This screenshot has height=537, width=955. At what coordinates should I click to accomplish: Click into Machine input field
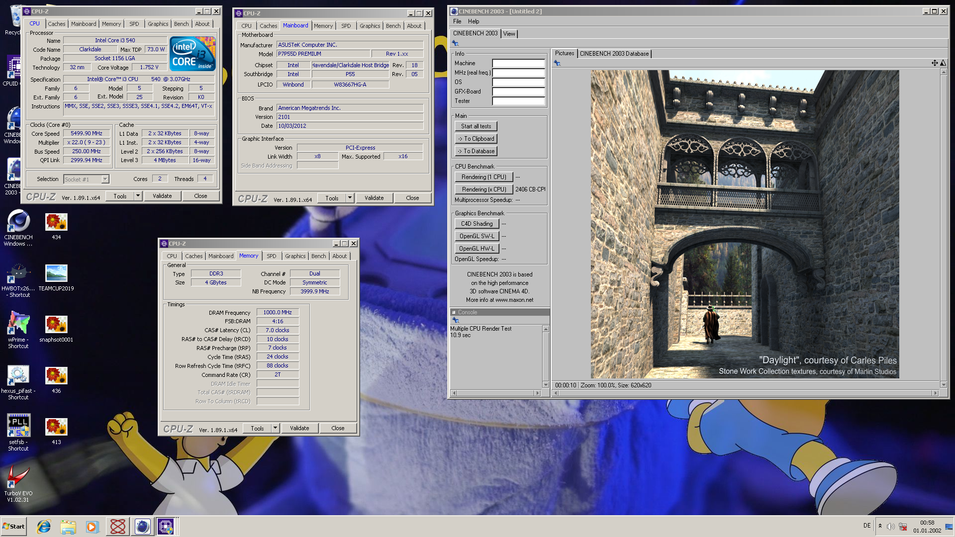pos(518,63)
